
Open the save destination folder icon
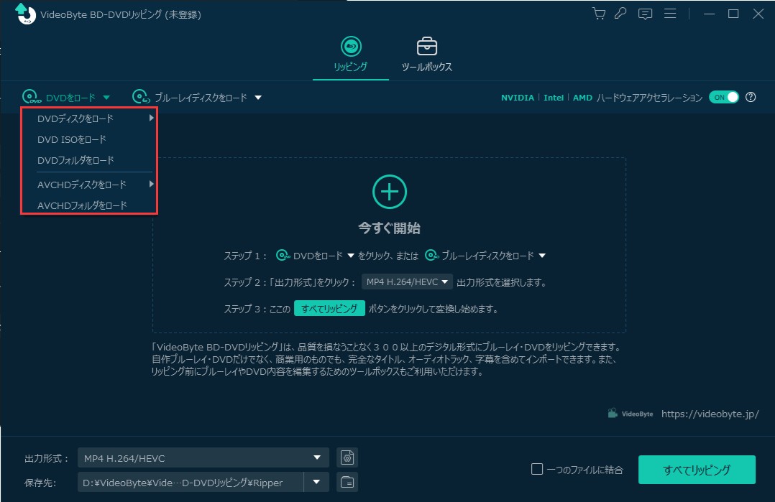[x=347, y=482]
